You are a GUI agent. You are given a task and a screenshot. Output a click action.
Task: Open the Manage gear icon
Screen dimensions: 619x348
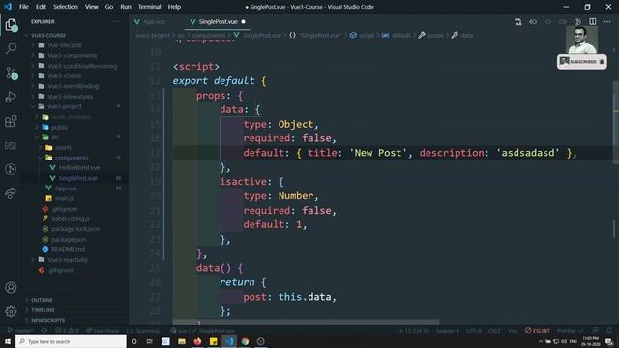pos(11,311)
